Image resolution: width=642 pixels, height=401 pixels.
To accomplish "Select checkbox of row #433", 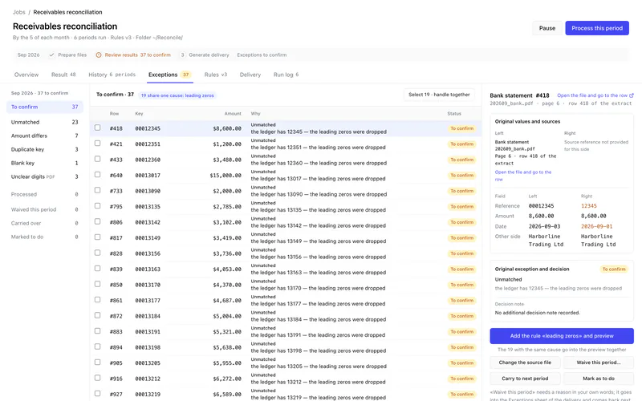I will click(97, 159).
